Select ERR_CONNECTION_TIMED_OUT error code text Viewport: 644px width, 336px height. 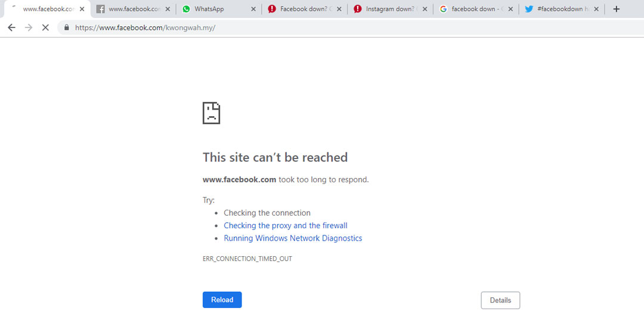point(247,259)
